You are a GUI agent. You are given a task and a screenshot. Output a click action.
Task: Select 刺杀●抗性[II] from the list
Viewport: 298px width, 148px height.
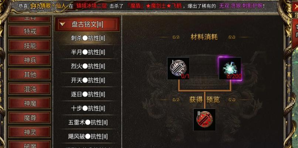(x=88, y=38)
